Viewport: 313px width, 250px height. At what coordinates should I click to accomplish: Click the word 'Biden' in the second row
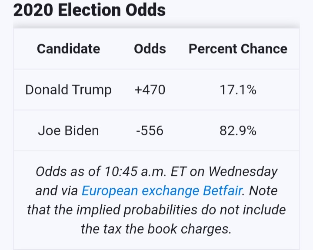pyautogui.click(x=82, y=130)
